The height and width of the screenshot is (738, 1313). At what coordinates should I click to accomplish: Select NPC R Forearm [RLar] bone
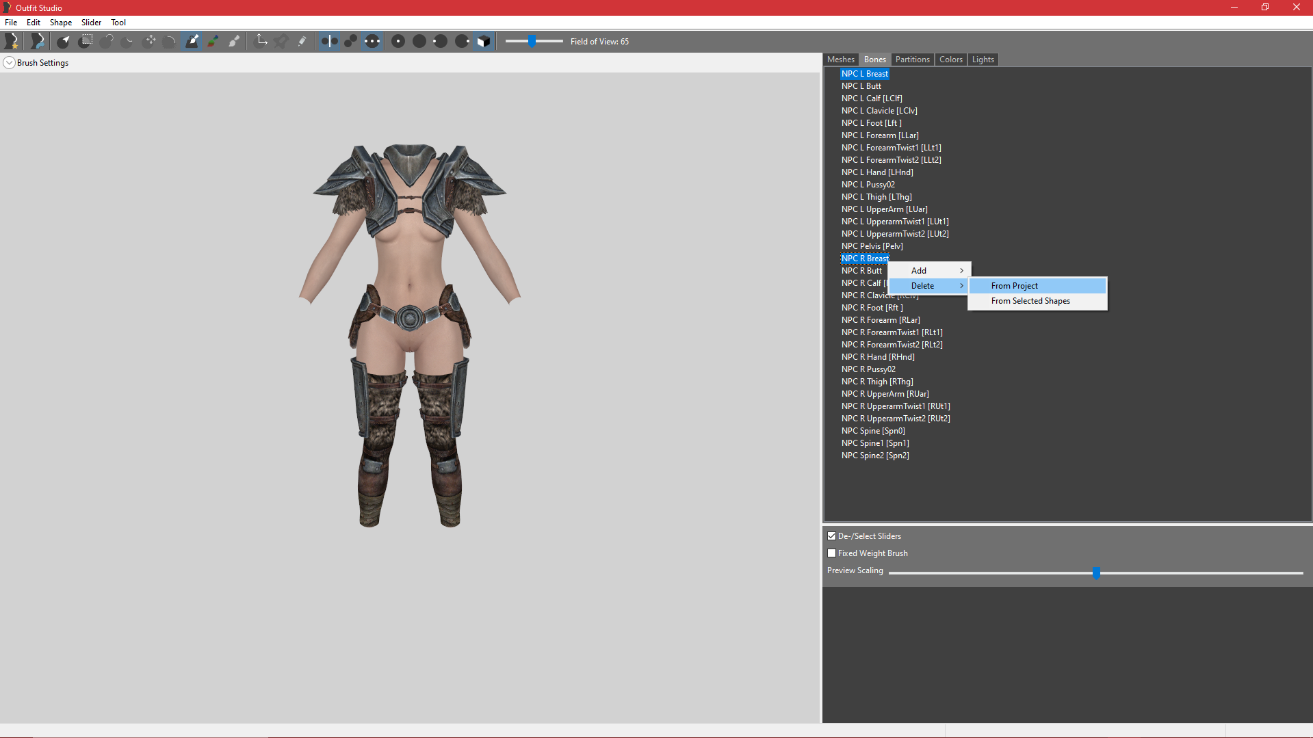pos(881,320)
